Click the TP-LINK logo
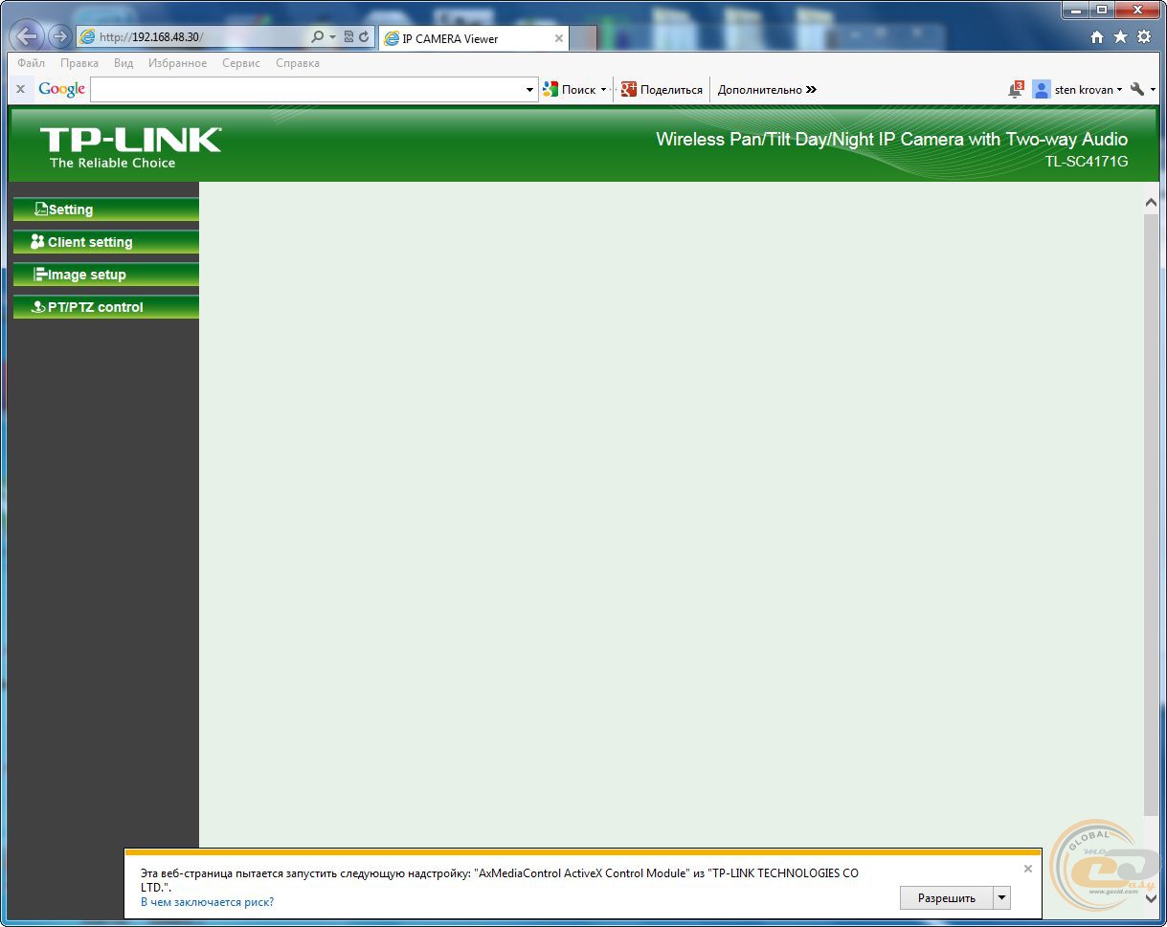This screenshot has height=927, width=1167. pyautogui.click(x=130, y=147)
